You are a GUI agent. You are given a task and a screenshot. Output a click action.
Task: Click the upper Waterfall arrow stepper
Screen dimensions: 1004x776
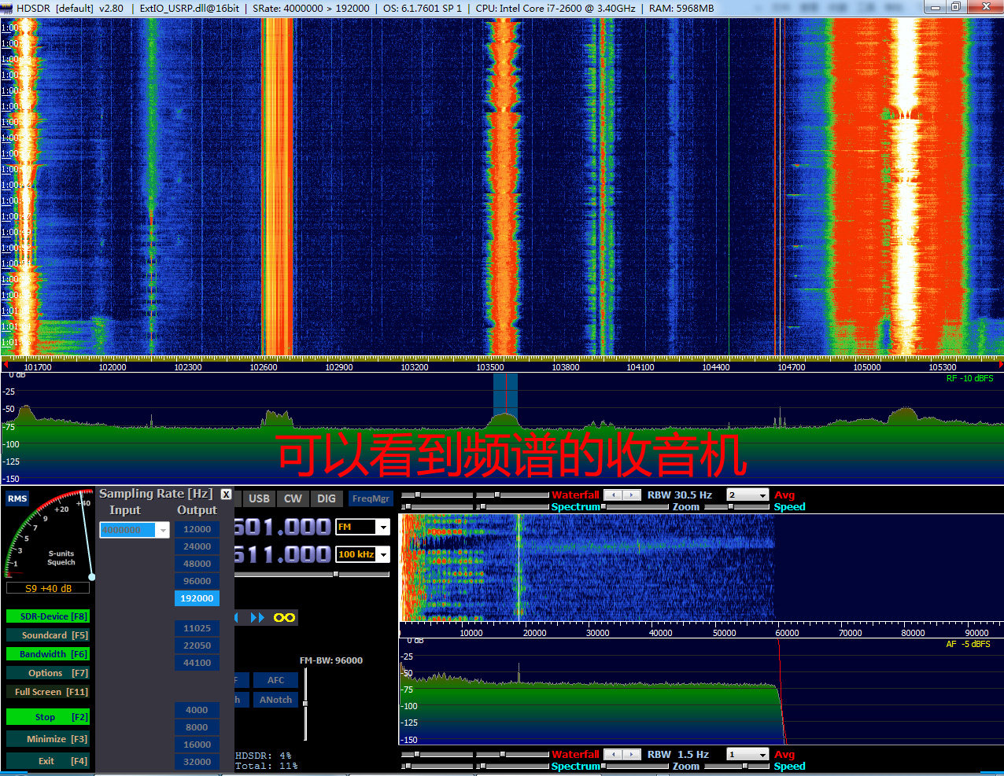[622, 495]
